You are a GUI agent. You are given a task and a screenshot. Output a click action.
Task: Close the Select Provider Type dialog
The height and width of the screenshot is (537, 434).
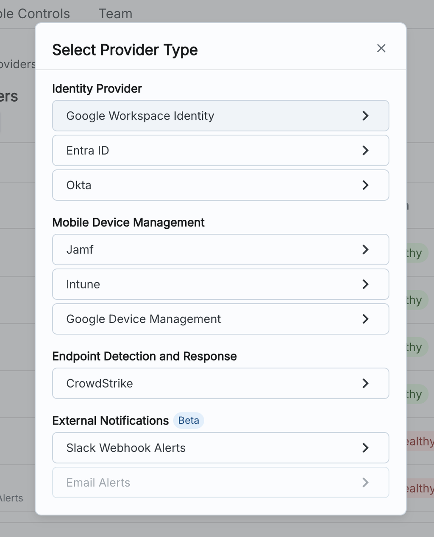click(x=381, y=48)
